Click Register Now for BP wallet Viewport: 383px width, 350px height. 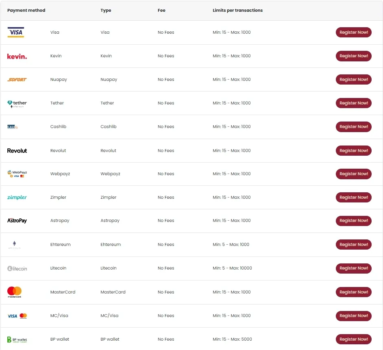[x=353, y=339]
